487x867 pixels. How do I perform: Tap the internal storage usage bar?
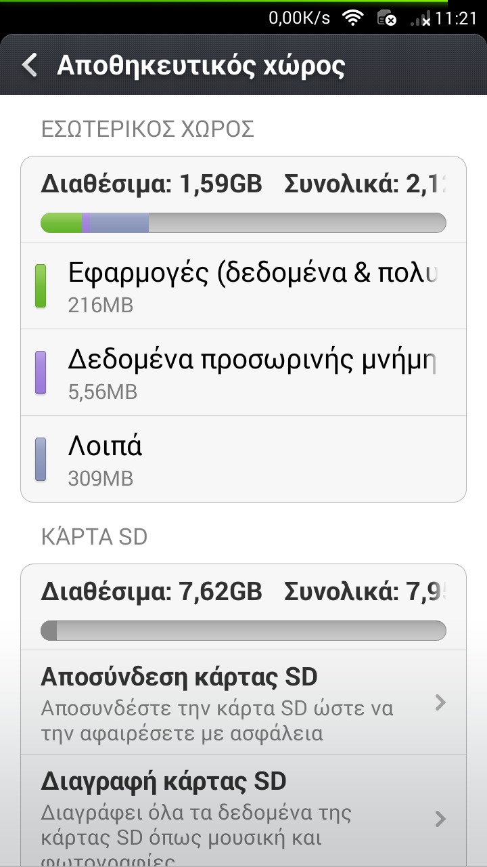pos(243,223)
